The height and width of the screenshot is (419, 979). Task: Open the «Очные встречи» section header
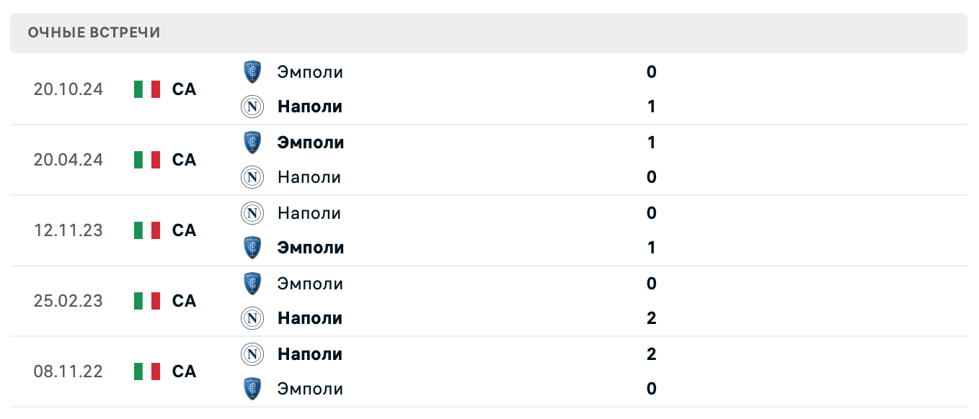pos(94,32)
